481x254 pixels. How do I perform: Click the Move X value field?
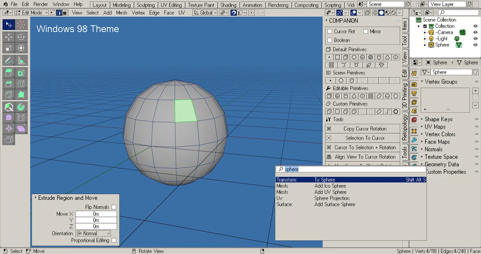tap(96, 214)
